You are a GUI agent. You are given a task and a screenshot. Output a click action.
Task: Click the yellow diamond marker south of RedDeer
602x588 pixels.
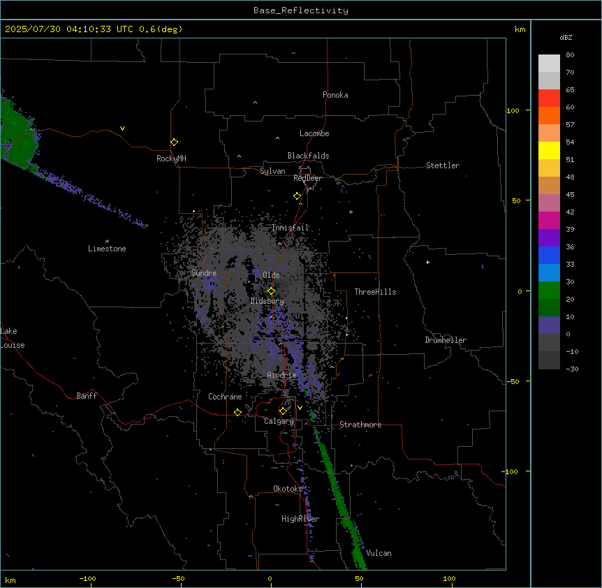[297, 196]
